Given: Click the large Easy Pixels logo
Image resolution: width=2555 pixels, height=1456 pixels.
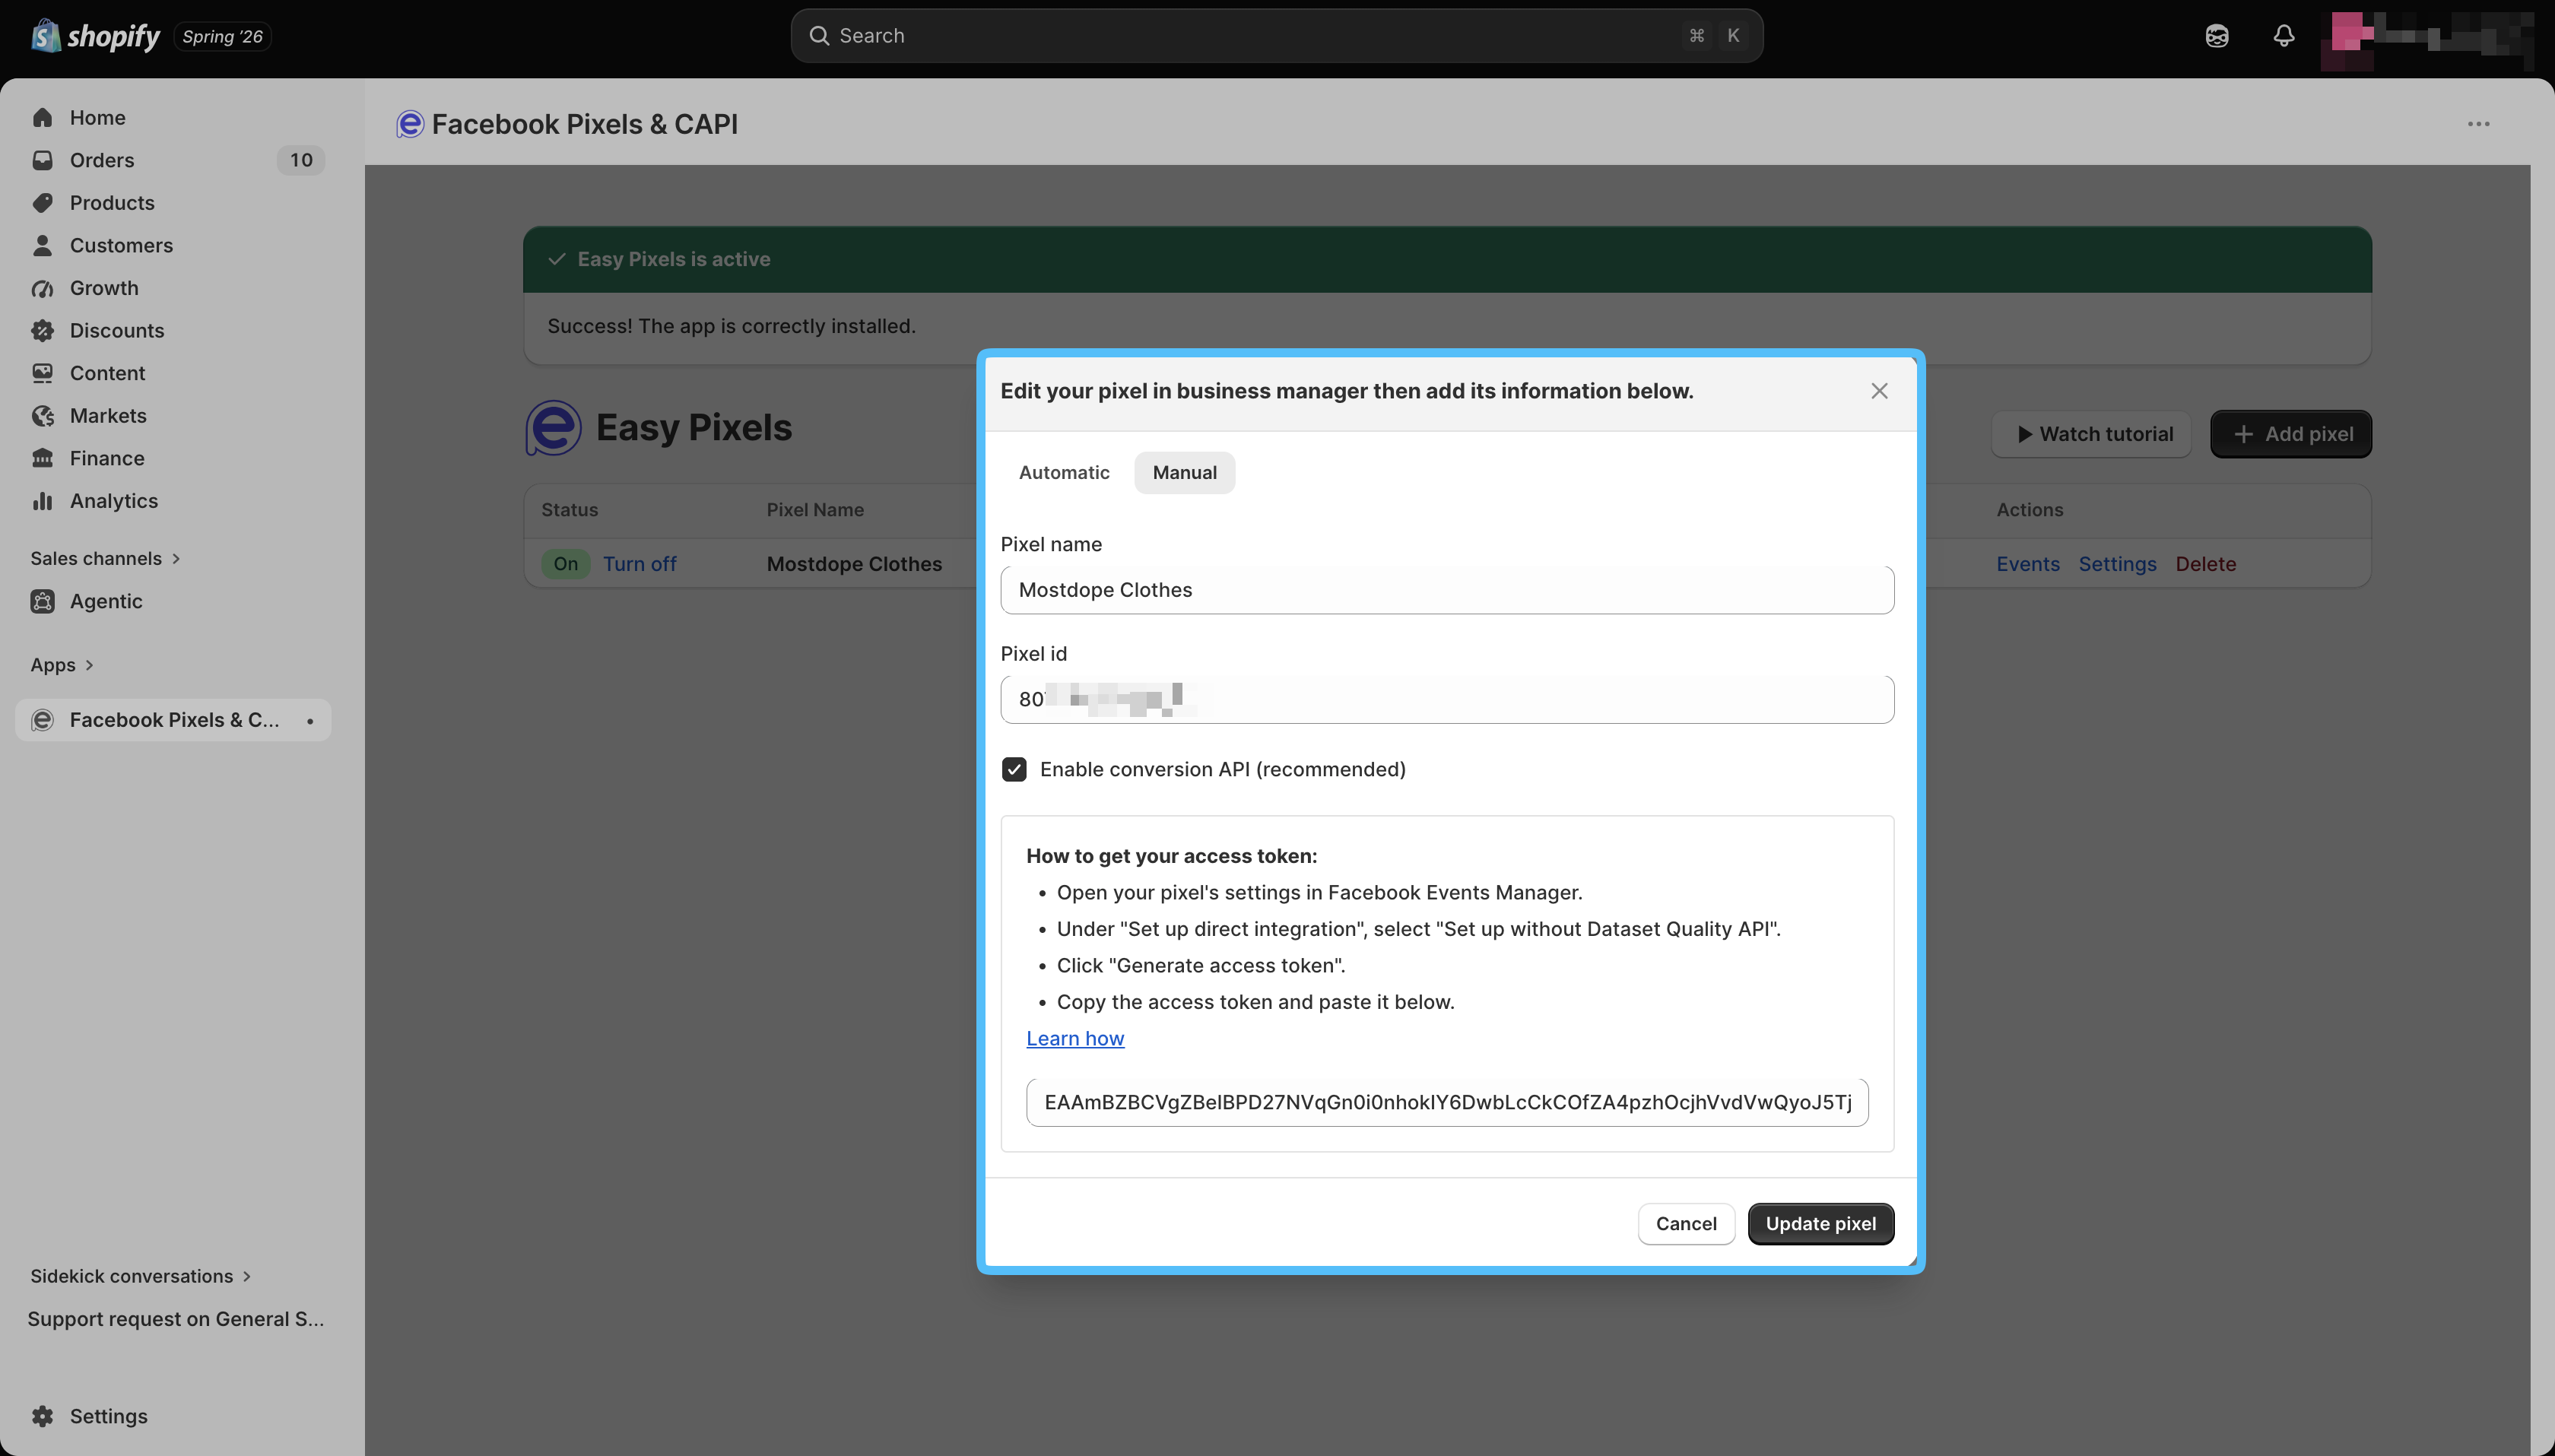Looking at the screenshot, I should click(553, 428).
